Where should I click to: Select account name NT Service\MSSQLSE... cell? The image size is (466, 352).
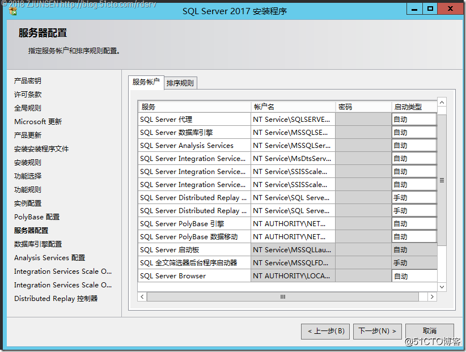tap(293, 133)
